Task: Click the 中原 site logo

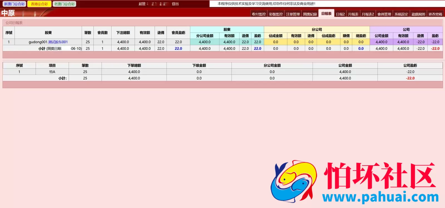Action: coord(8,13)
